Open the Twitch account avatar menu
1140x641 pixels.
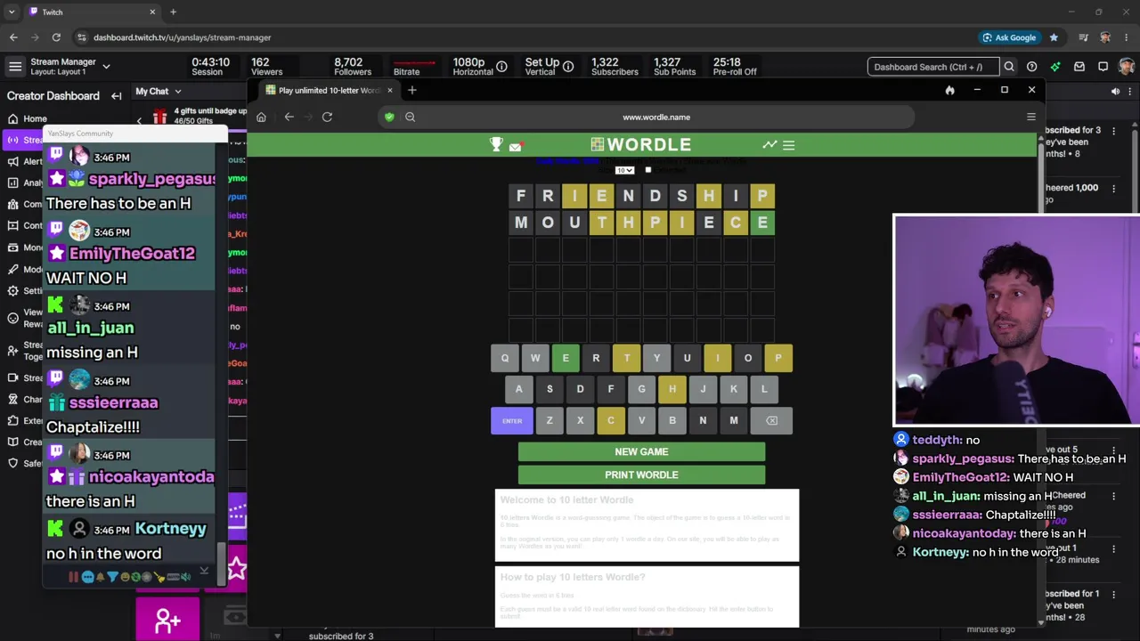tap(1127, 67)
